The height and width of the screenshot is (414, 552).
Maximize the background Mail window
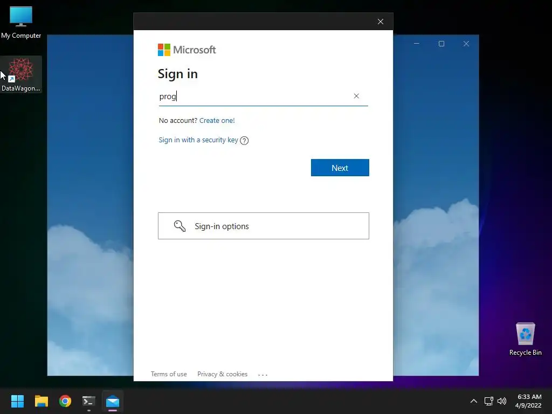click(x=441, y=44)
